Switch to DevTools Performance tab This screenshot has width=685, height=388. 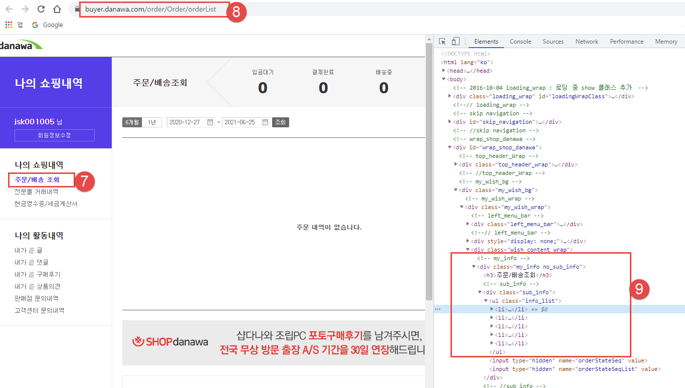(x=627, y=42)
